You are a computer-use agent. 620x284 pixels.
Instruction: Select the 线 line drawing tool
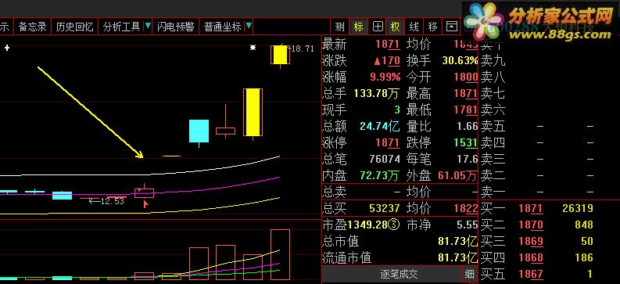click(414, 27)
